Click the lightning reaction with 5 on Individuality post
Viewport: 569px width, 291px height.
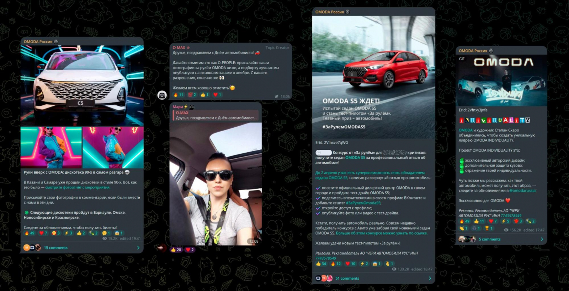coord(506,221)
